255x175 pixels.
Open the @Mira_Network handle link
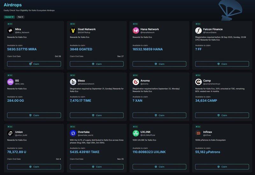[22, 32]
